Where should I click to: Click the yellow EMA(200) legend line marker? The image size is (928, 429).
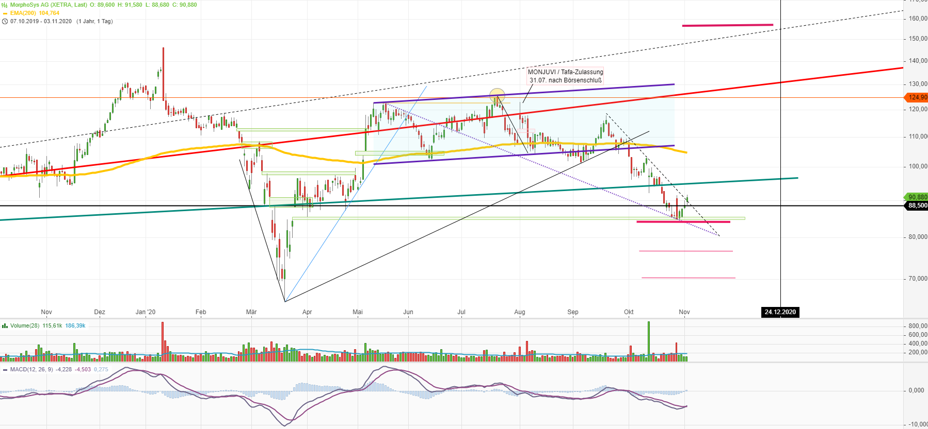tap(5, 13)
